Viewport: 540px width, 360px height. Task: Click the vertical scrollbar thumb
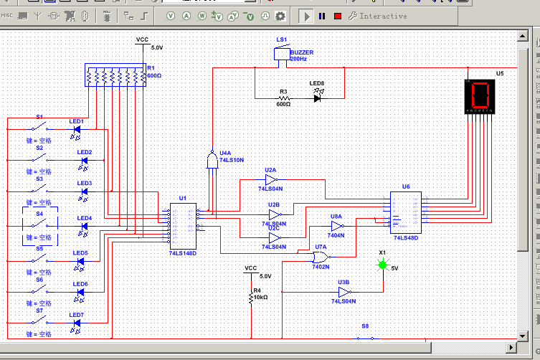click(x=523, y=150)
